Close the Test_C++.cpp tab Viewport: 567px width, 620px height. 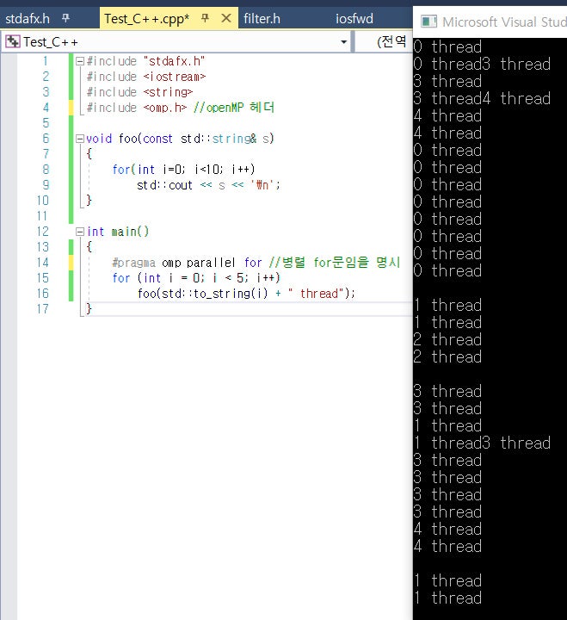click(x=226, y=18)
